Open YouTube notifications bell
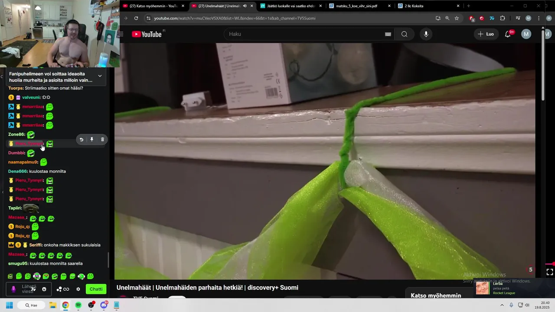The height and width of the screenshot is (312, 555). pyautogui.click(x=508, y=34)
